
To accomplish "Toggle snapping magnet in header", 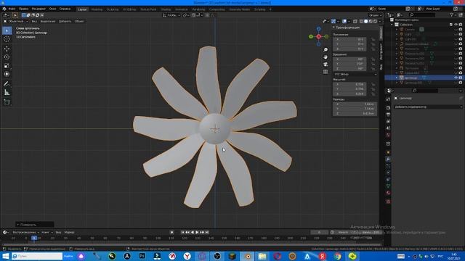I will (x=193, y=15).
